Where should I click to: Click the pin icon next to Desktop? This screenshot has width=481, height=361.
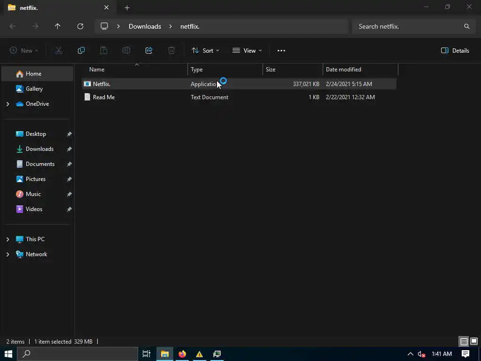point(70,134)
